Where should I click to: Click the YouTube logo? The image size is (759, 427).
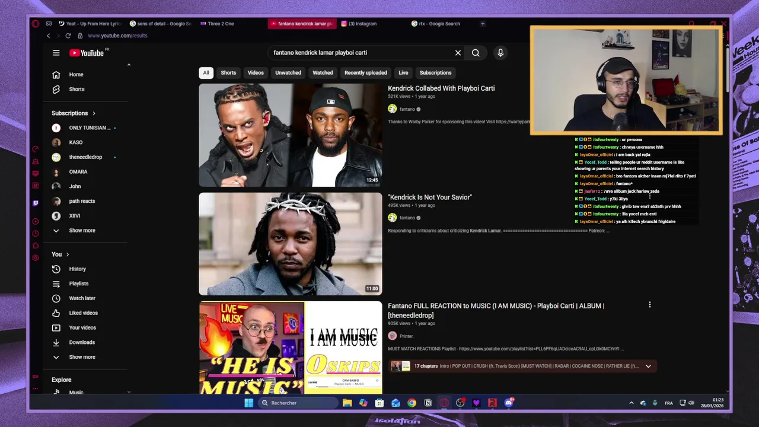tap(87, 53)
